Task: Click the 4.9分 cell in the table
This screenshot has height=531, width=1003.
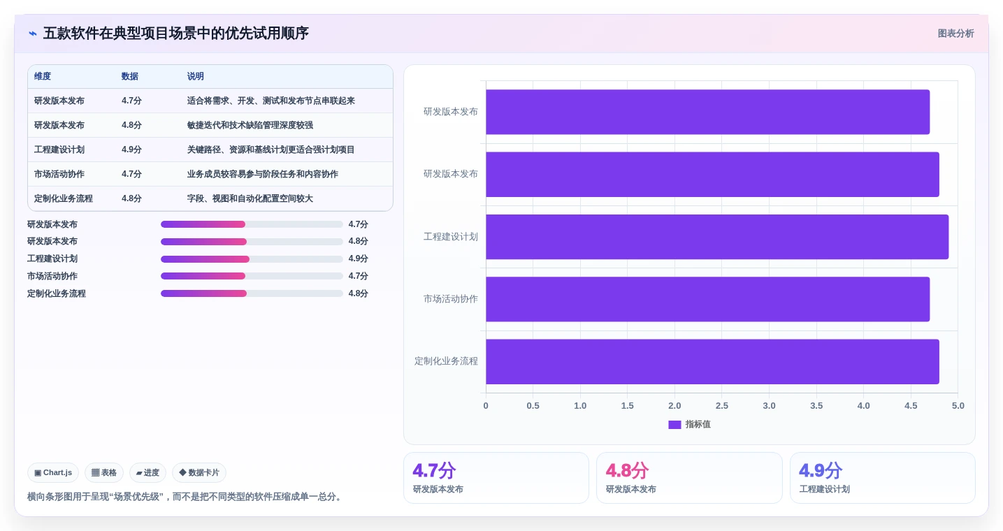Action: (131, 150)
